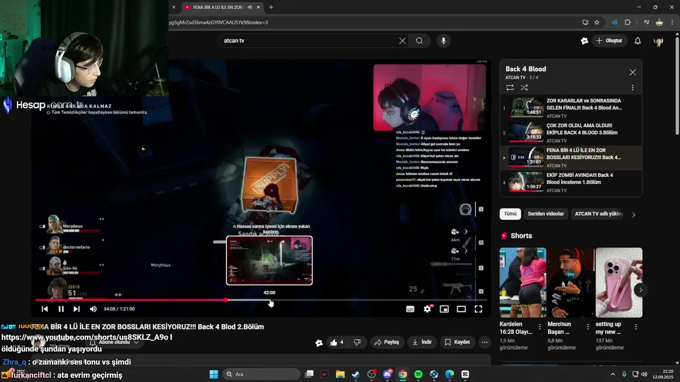The image size is (680, 382).
Task: Close the Back 4 Blood playlist panel
Action: [632, 72]
